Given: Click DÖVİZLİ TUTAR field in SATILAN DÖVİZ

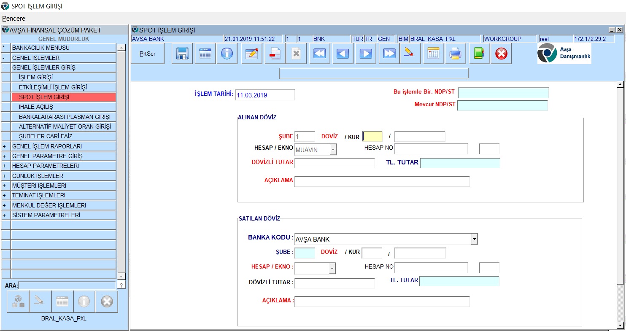Looking at the screenshot, I should point(335,283).
